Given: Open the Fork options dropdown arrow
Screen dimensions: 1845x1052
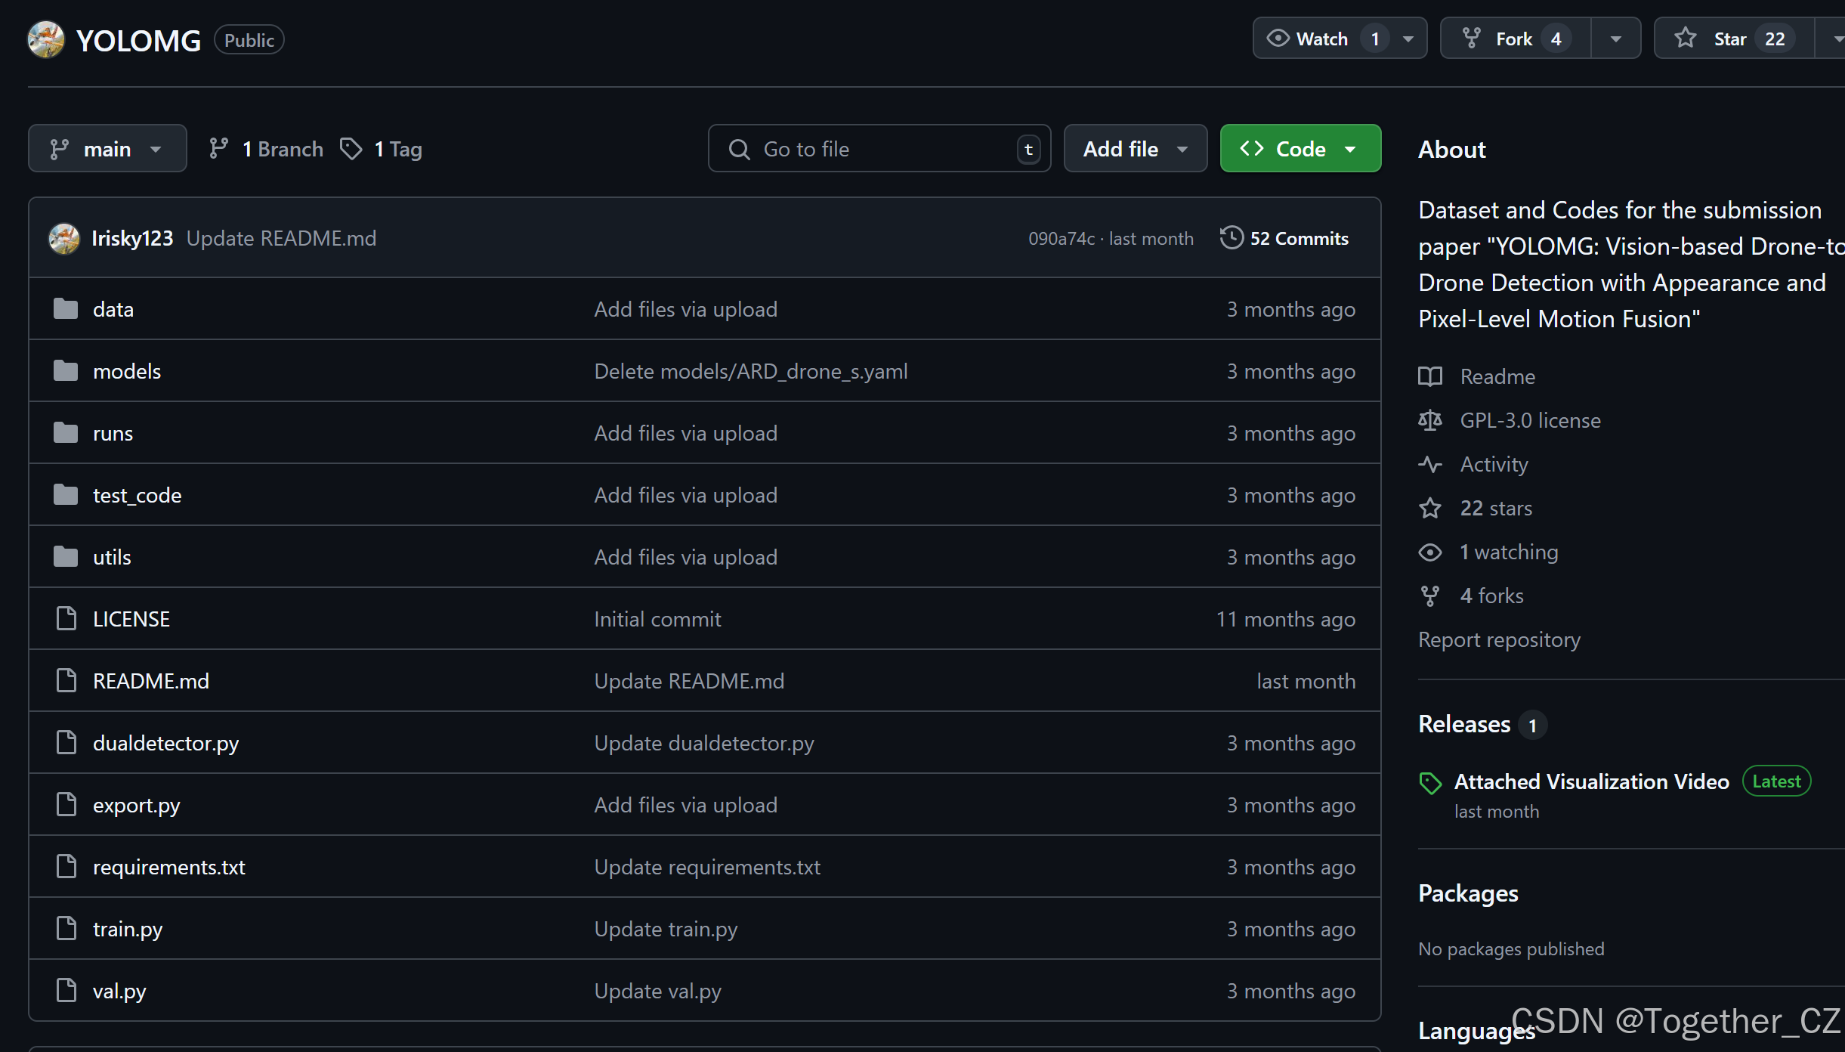Looking at the screenshot, I should click(x=1615, y=39).
